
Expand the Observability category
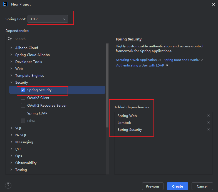[x=11, y=163]
